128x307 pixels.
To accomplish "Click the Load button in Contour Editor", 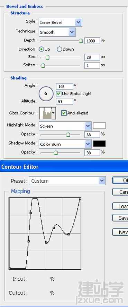I will [120, 206].
